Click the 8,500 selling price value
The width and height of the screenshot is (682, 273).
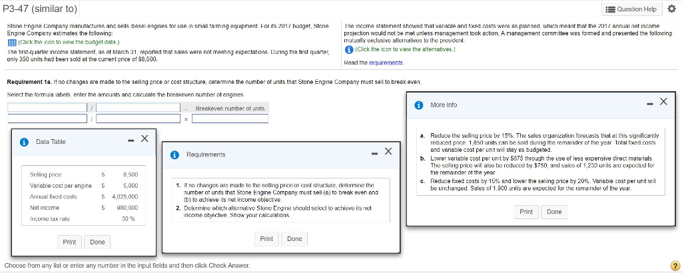pos(131,174)
